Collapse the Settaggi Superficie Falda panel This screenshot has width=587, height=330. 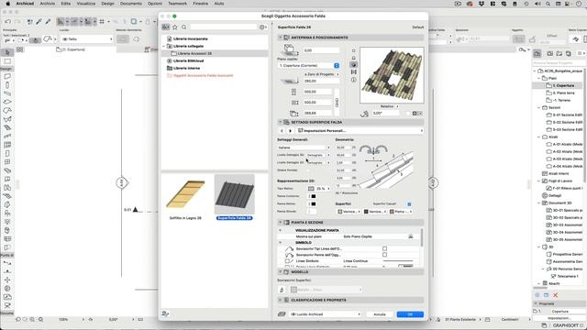point(280,122)
